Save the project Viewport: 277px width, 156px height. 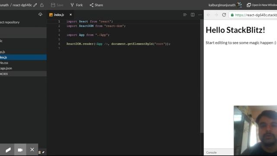(57, 5)
